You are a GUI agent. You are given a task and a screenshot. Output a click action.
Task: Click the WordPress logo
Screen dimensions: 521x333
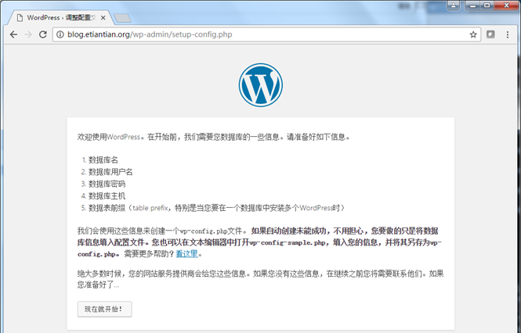point(260,85)
